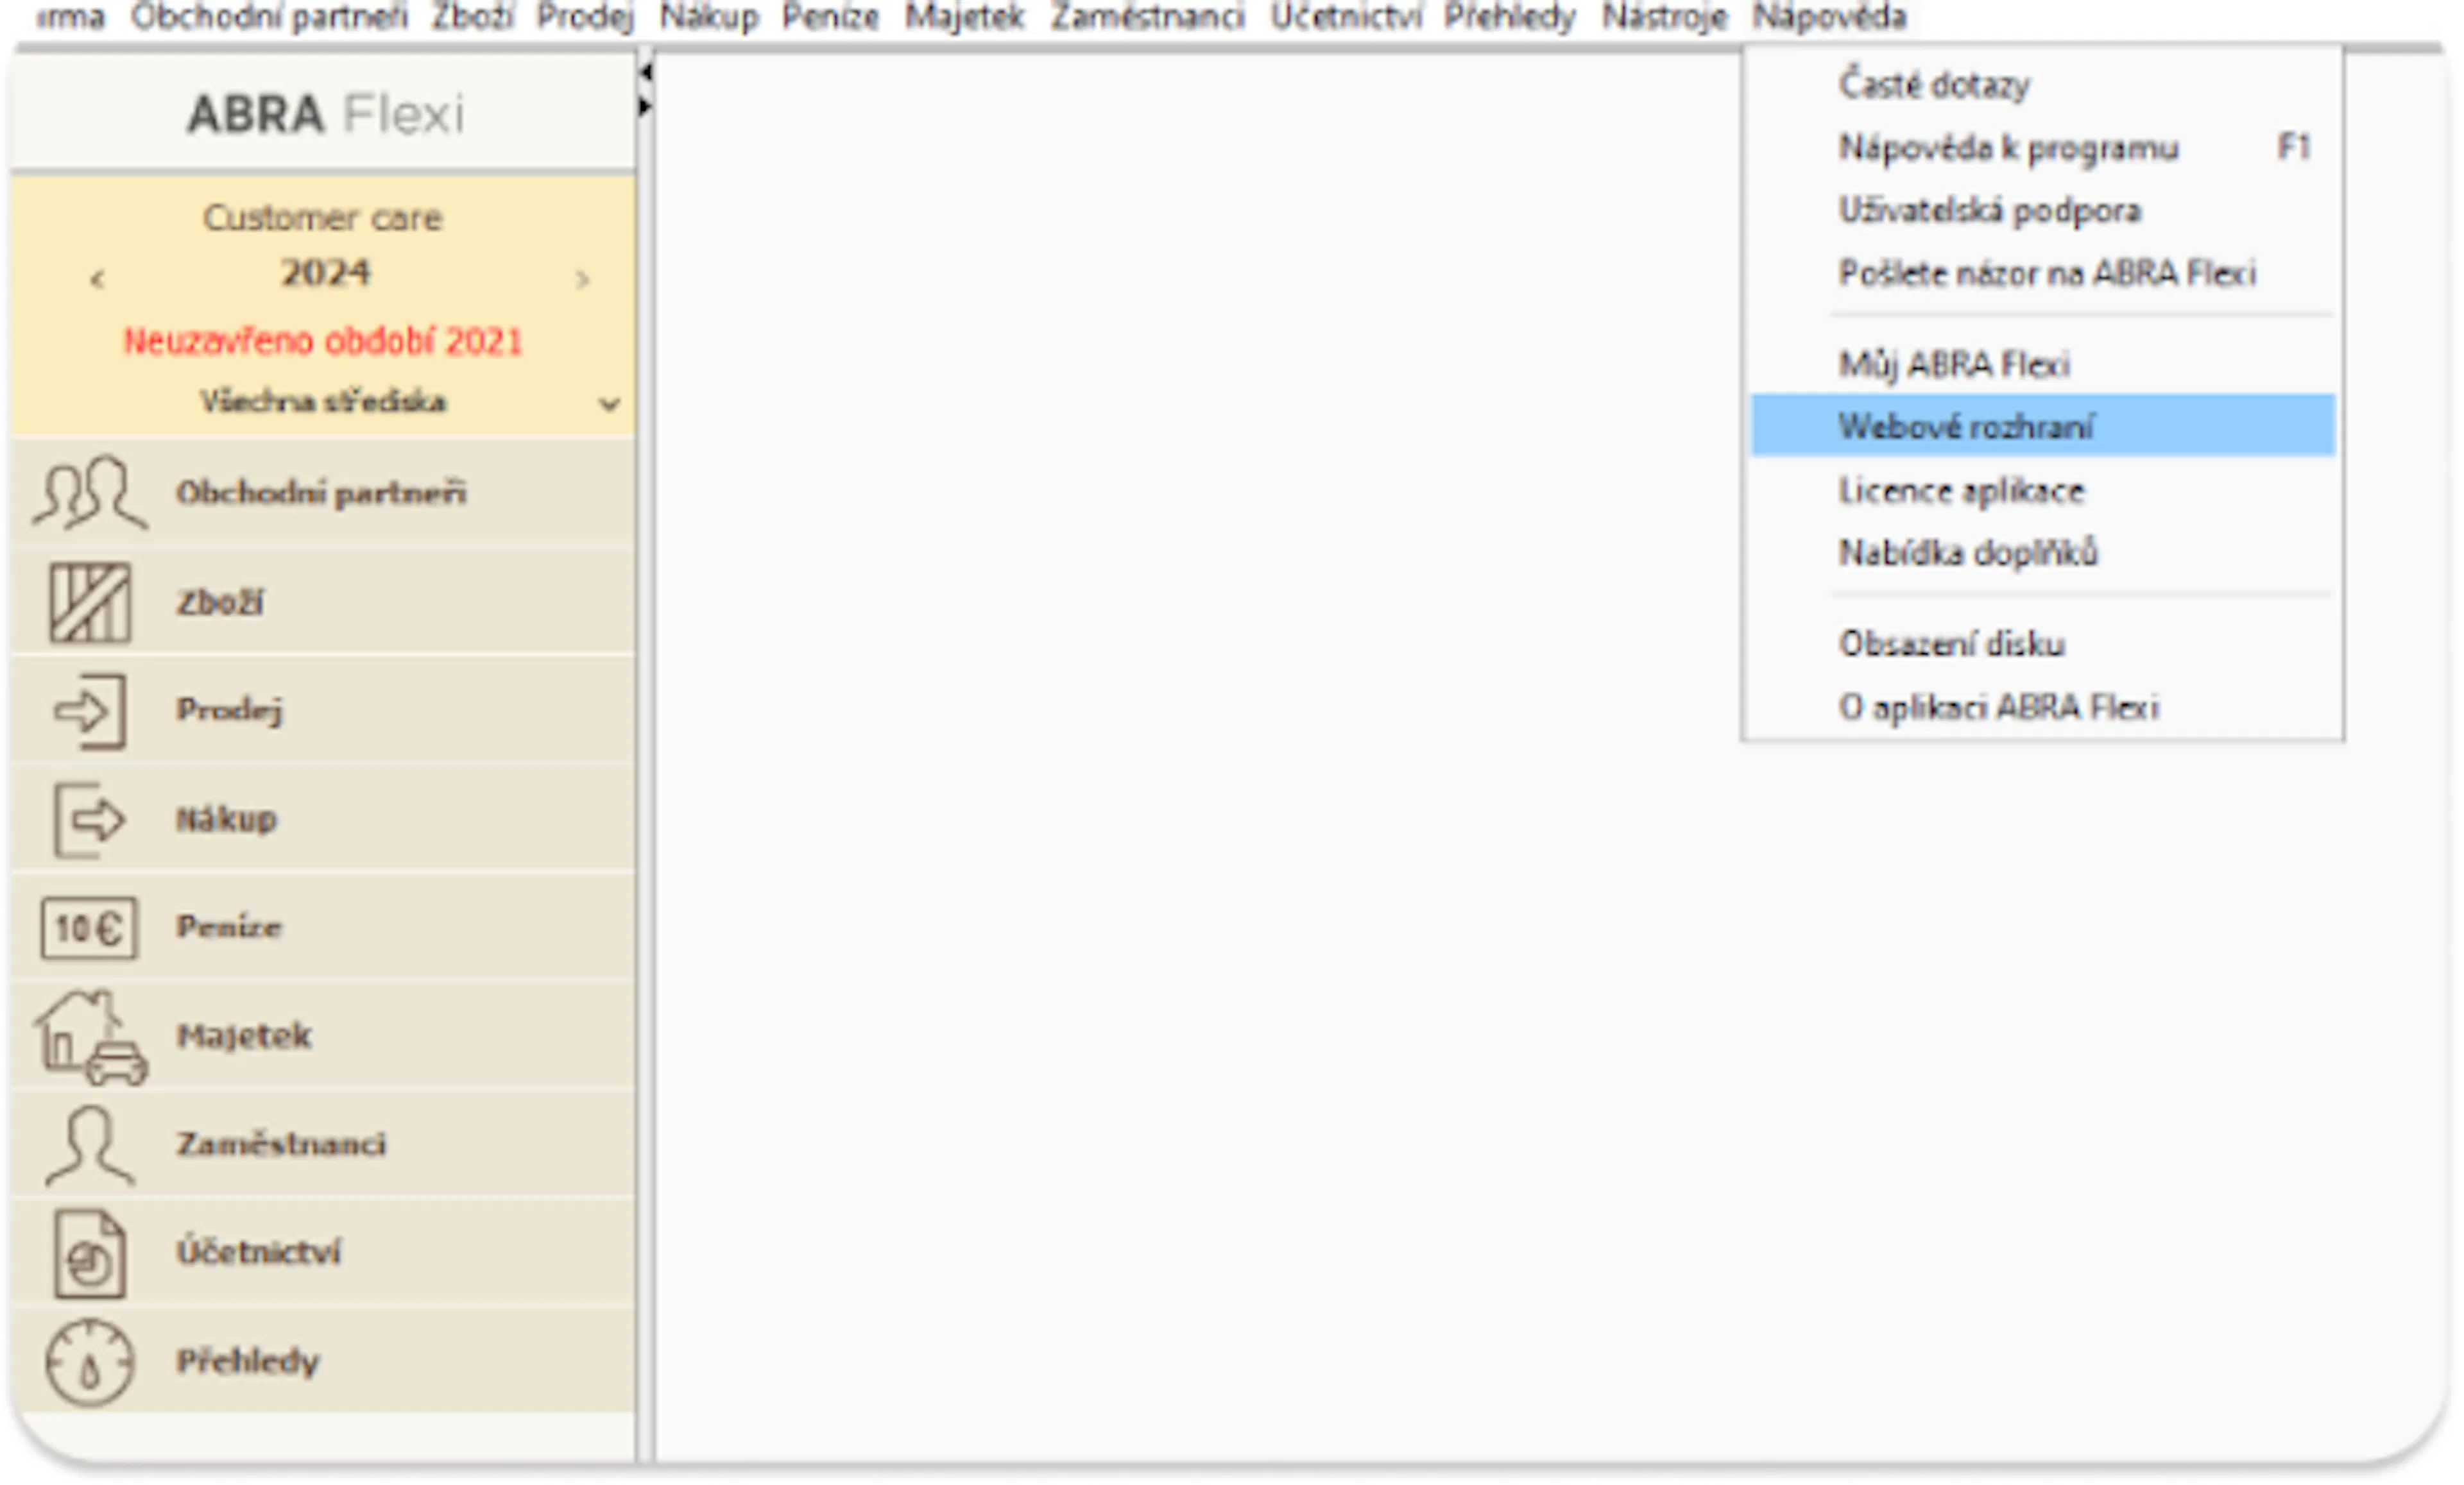
Task: Open the Majetek menu in menu bar
Action: tap(965, 17)
